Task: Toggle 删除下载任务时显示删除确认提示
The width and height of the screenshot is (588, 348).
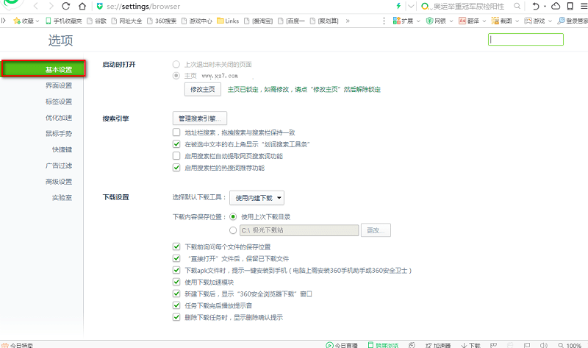Action: pyautogui.click(x=176, y=317)
